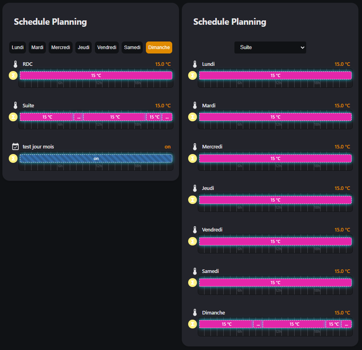
Task: Click the orange "on" status of test jour mois
Action: pos(167,147)
